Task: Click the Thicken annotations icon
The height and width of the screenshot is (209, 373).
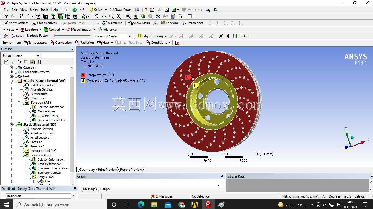Action: click(x=241, y=36)
